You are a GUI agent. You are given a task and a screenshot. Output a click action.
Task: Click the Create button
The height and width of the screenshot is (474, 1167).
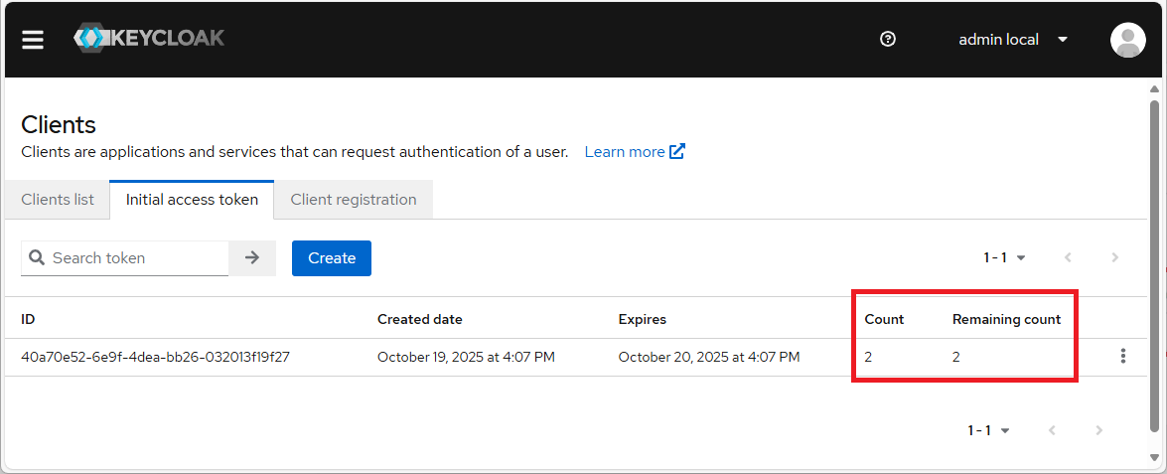point(331,257)
